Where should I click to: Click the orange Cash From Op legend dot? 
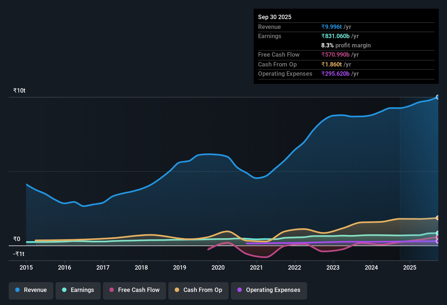[177, 290]
